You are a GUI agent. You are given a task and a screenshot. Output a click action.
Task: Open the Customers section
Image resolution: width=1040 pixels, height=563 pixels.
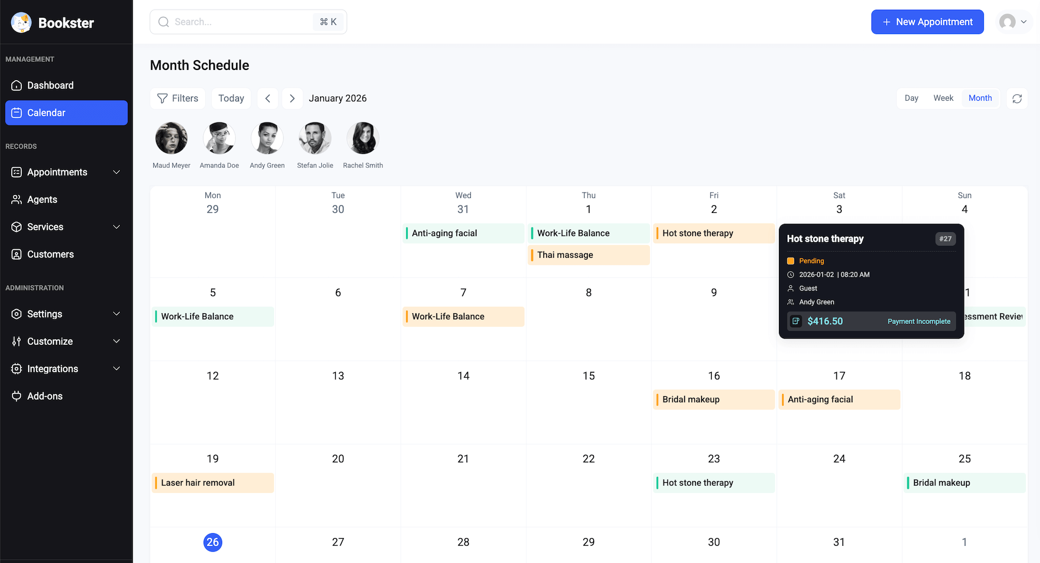[x=50, y=254]
